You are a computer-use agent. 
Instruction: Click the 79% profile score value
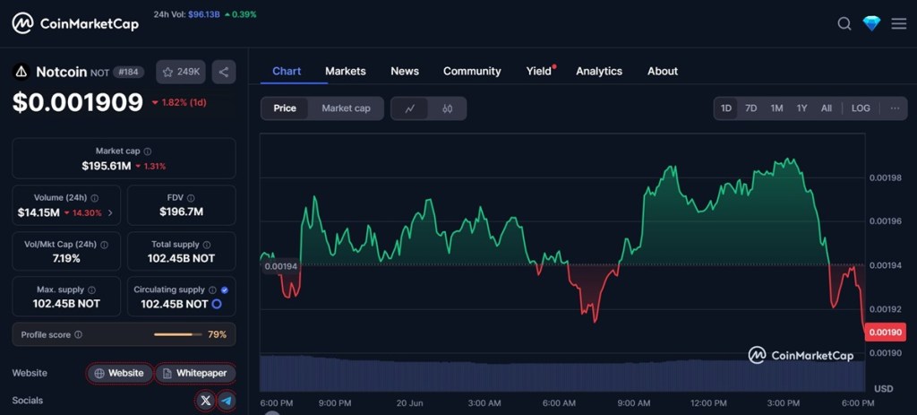pos(217,335)
